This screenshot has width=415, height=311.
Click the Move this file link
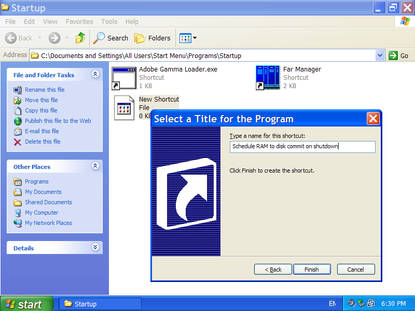coord(41,100)
